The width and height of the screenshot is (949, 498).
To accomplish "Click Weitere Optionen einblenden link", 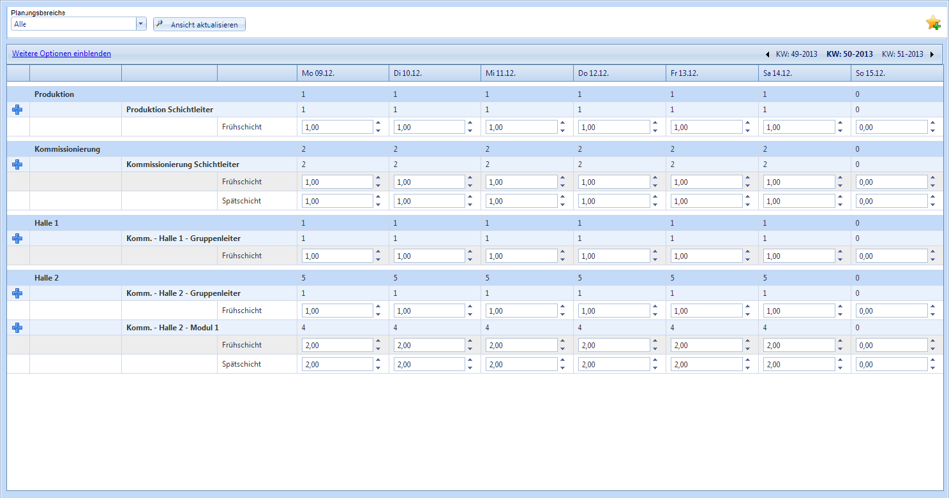I will tap(61, 54).
